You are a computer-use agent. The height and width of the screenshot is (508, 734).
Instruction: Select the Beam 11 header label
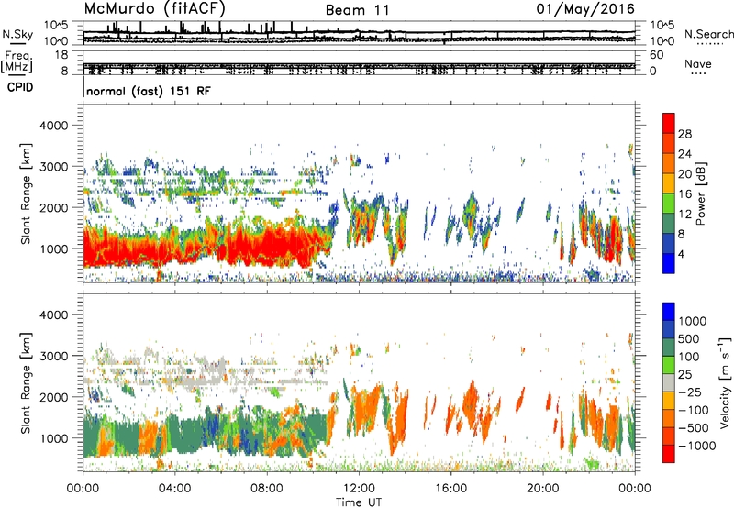pyautogui.click(x=358, y=10)
